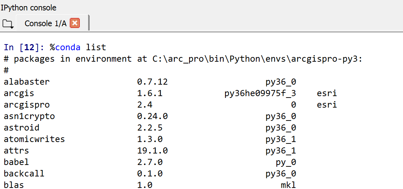Screen dimensions: 403x189
Task: Click the astroid version 2.2.5
Action: point(150,128)
